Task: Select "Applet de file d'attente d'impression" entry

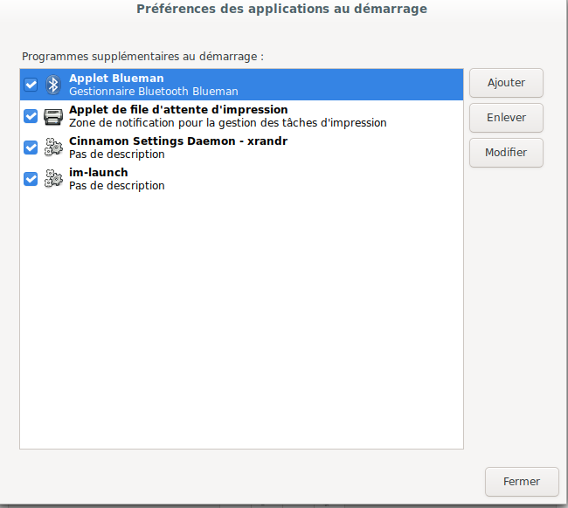Action: [x=178, y=110]
